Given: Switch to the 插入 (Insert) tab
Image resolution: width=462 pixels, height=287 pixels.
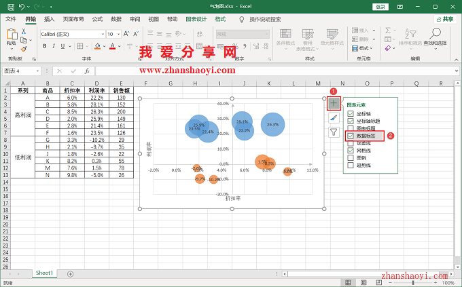Looking at the screenshot, I should (x=49, y=19).
